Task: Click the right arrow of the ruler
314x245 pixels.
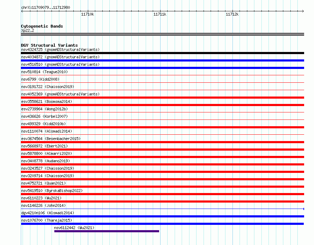Action: coord(303,11)
